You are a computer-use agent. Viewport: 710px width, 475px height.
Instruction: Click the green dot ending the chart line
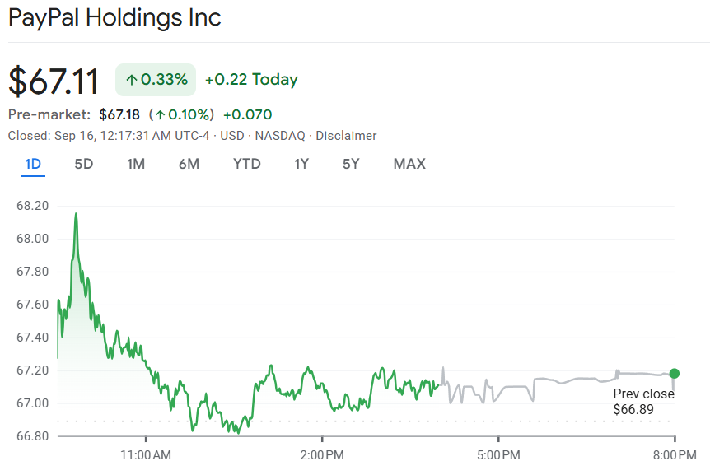tap(675, 374)
